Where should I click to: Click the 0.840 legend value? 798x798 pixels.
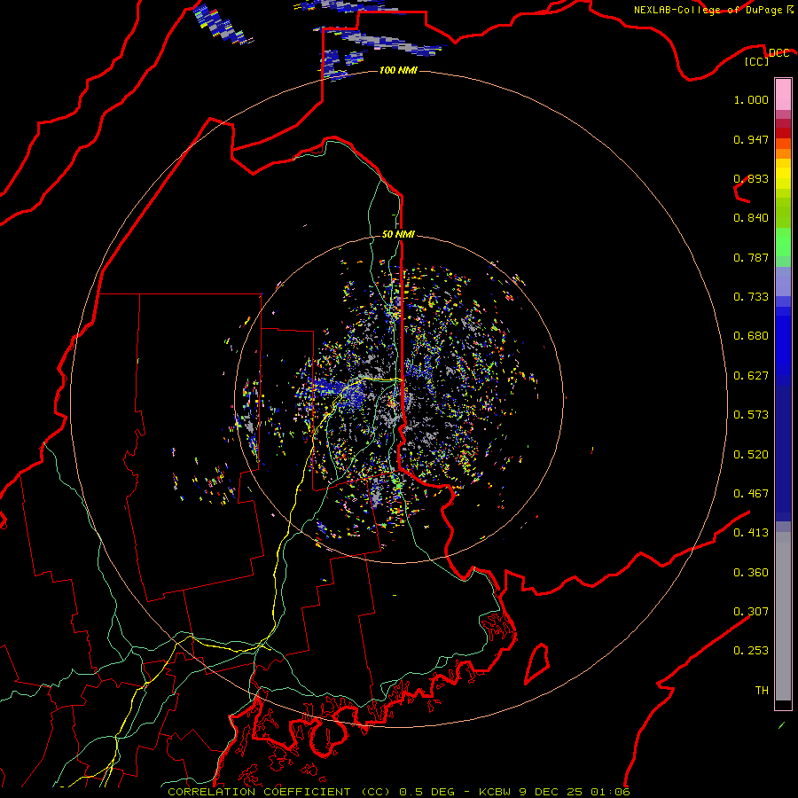coord(751,218)
